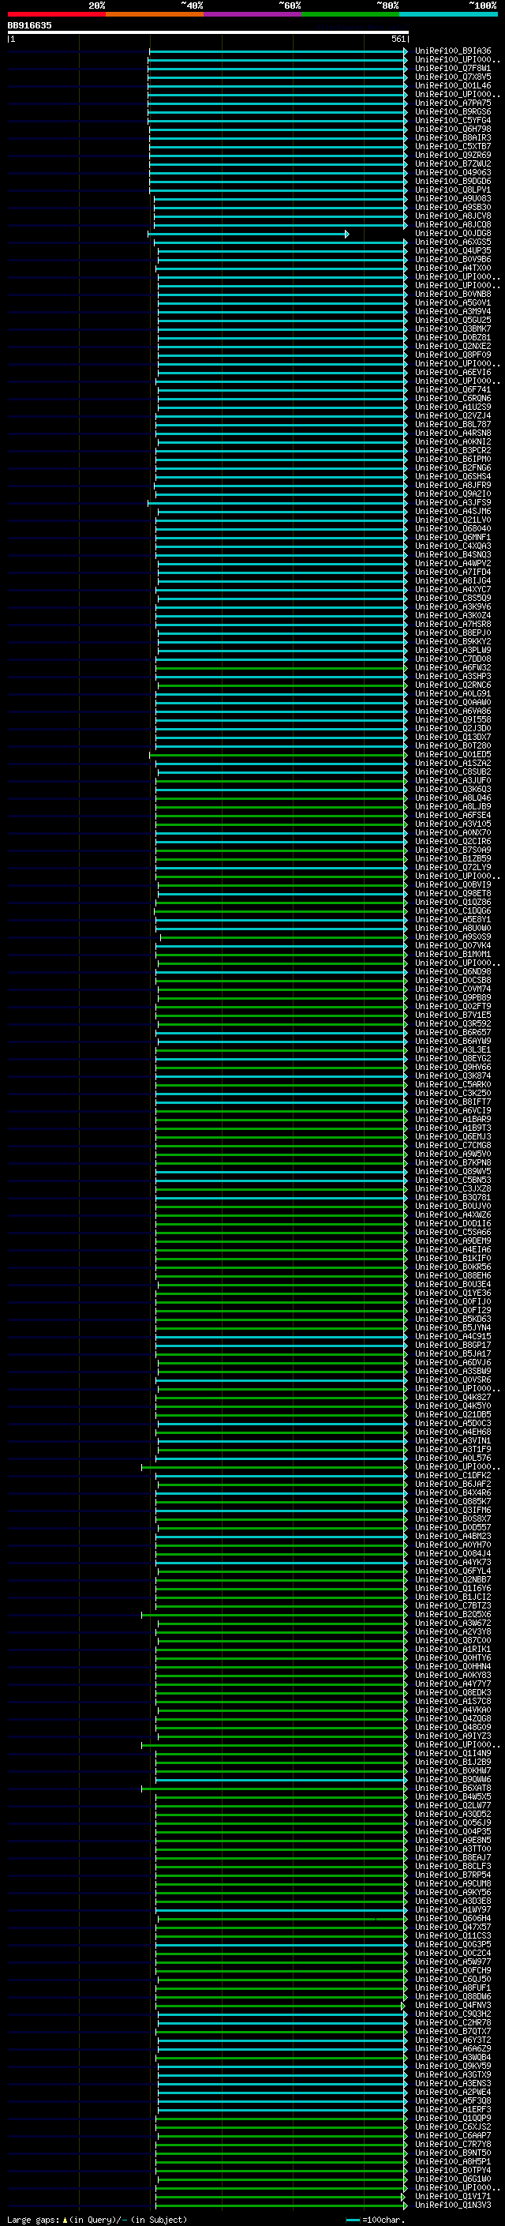Select hit label UniRef100_C5XTB7

coord(453,147)
